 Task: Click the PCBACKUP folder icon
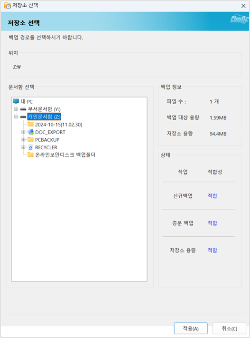coord(30,139)
